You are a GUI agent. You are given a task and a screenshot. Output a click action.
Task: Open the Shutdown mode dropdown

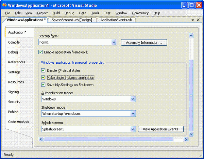point(133,114)
